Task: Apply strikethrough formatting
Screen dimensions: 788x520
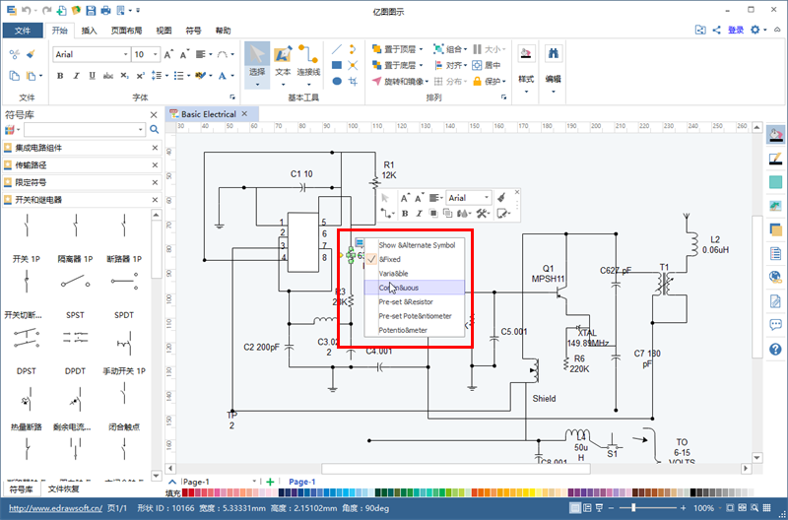Action: click(108, 76)
